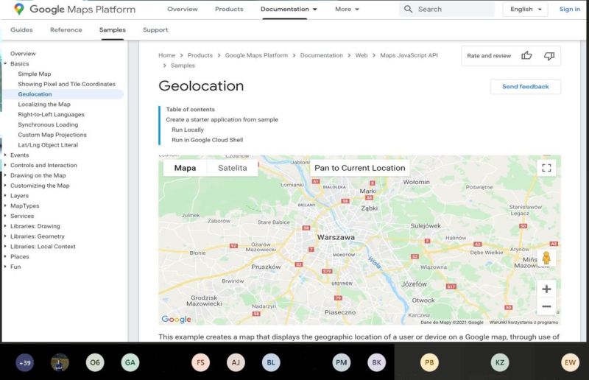
Task: Select participant avatar O6
Action: (95, 362)
